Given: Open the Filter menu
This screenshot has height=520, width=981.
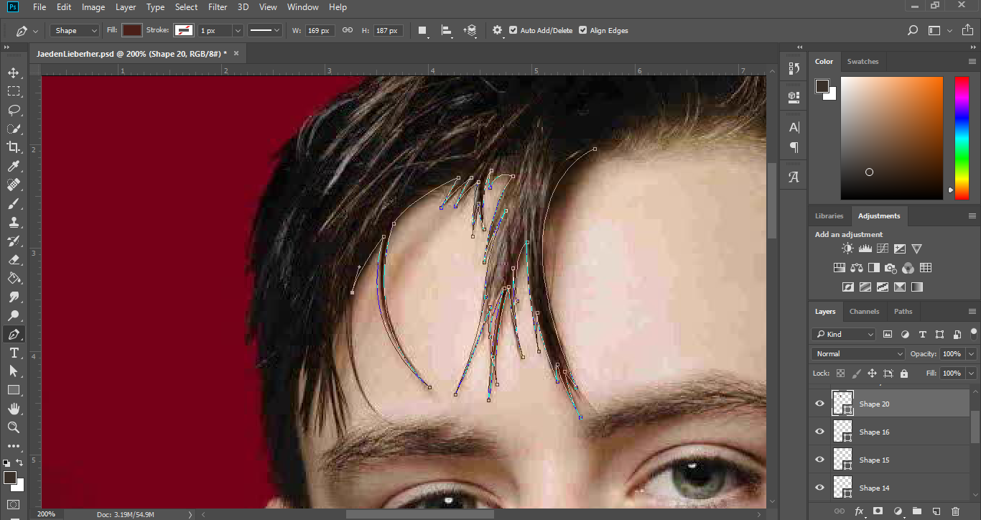Looking at the screenshot, I should 218,7.
